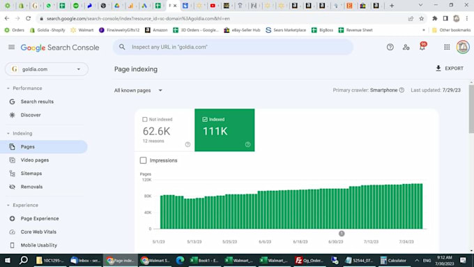
Task: Open the Chrome extensions puzzle icon
Action: 435,18
